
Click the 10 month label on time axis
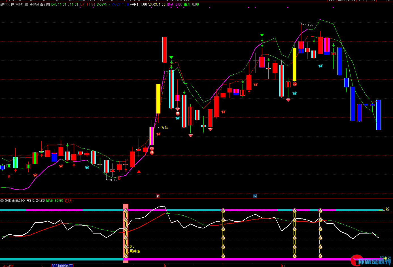[x=167, y=266]
